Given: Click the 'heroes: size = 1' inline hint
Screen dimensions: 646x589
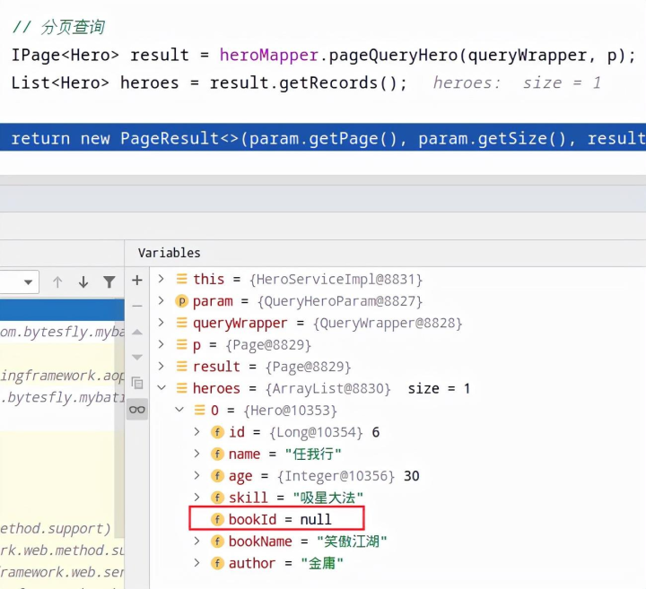Looking at the screenshot, I should point(517,83).
